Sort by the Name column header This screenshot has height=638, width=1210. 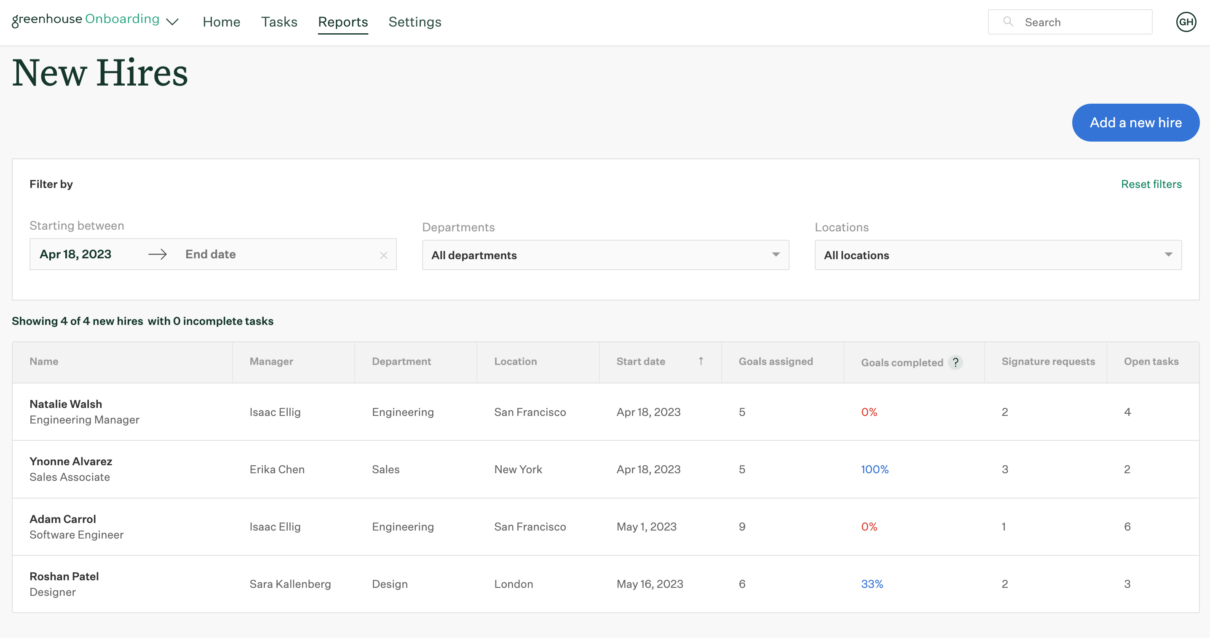tap(44, 361)
